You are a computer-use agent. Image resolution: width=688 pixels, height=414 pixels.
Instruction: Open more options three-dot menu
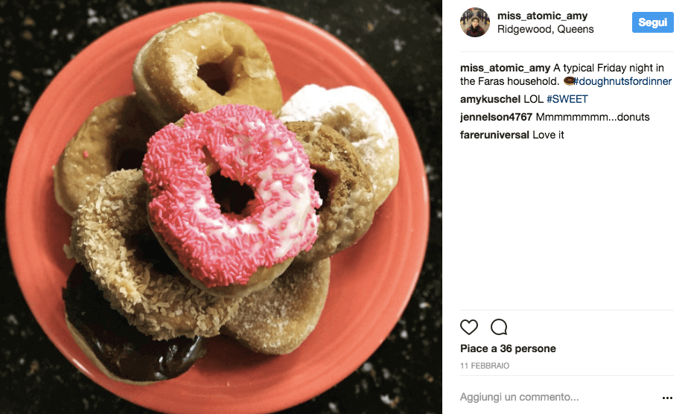click(667, 398)
